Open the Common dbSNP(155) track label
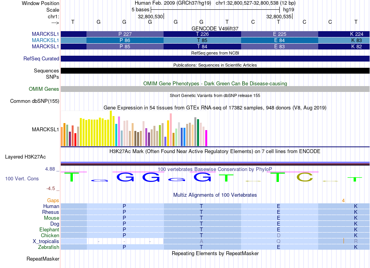This screenshot has height=268, width=370. (35, 101)
